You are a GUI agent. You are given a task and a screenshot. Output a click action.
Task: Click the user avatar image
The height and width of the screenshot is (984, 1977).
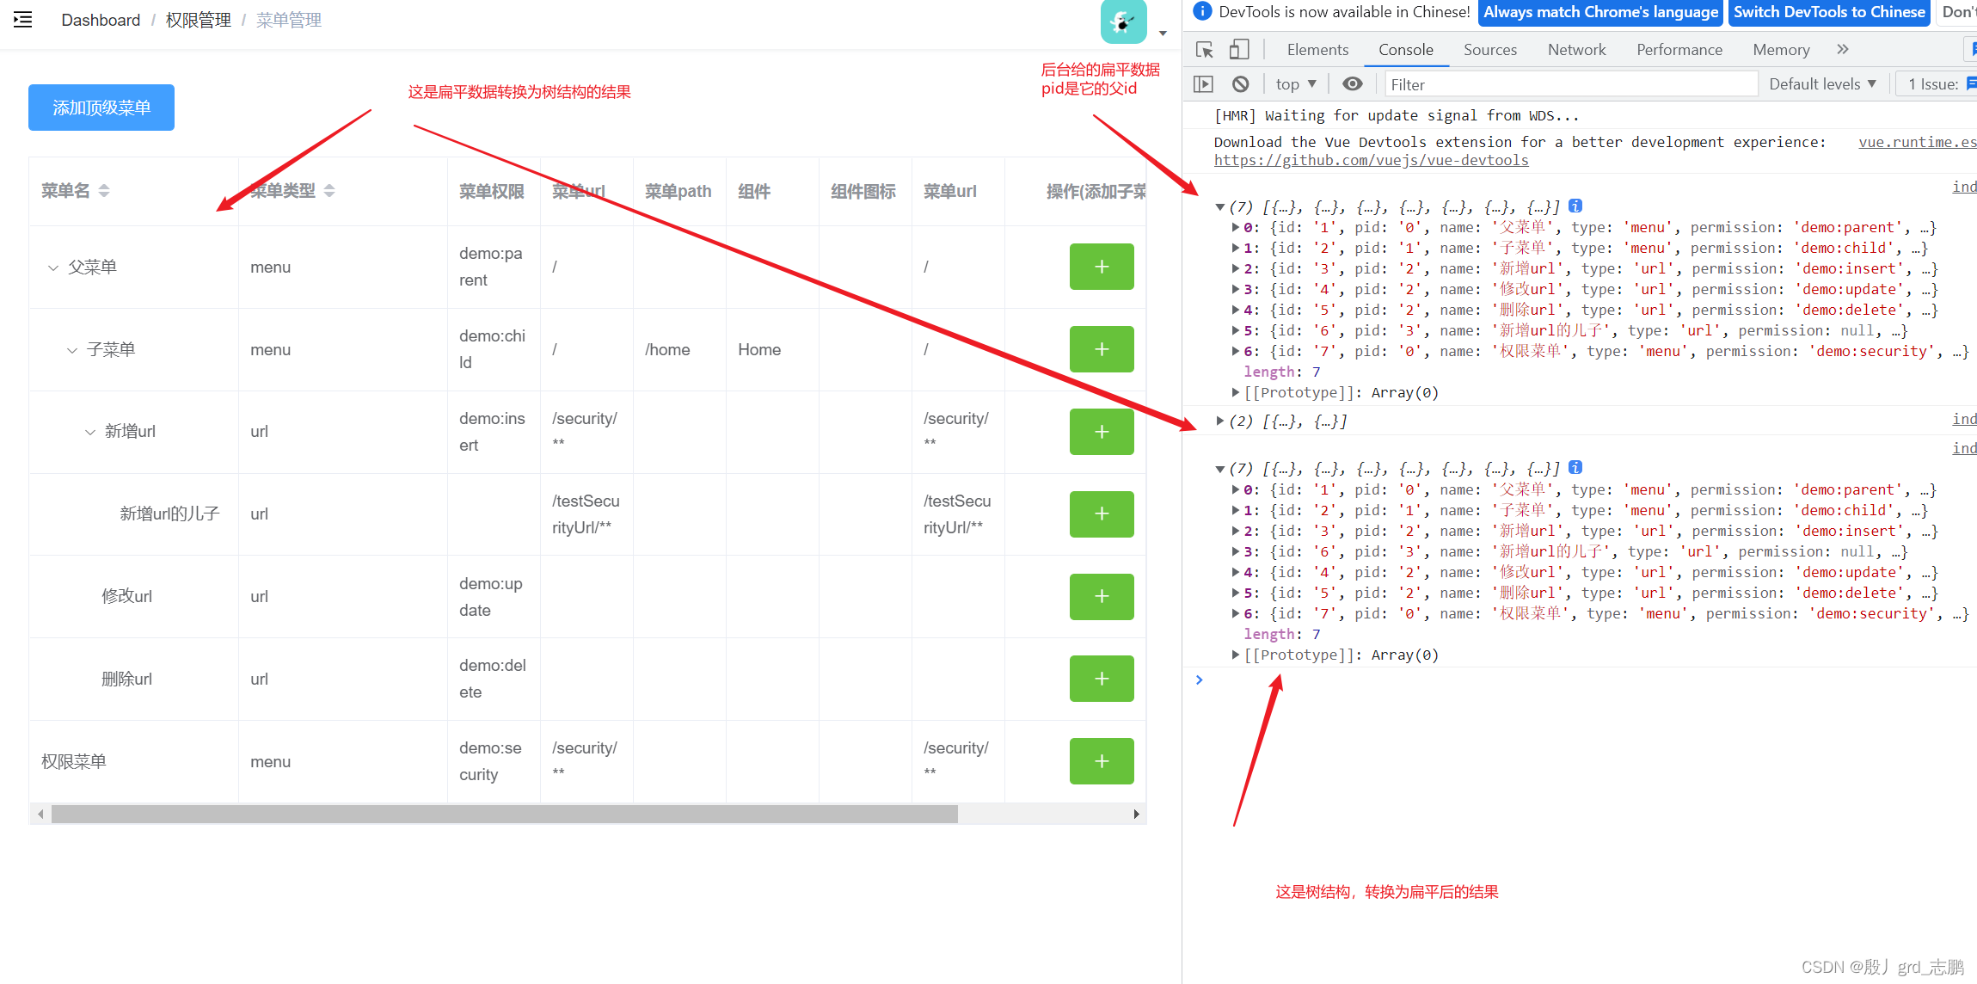1123,22
